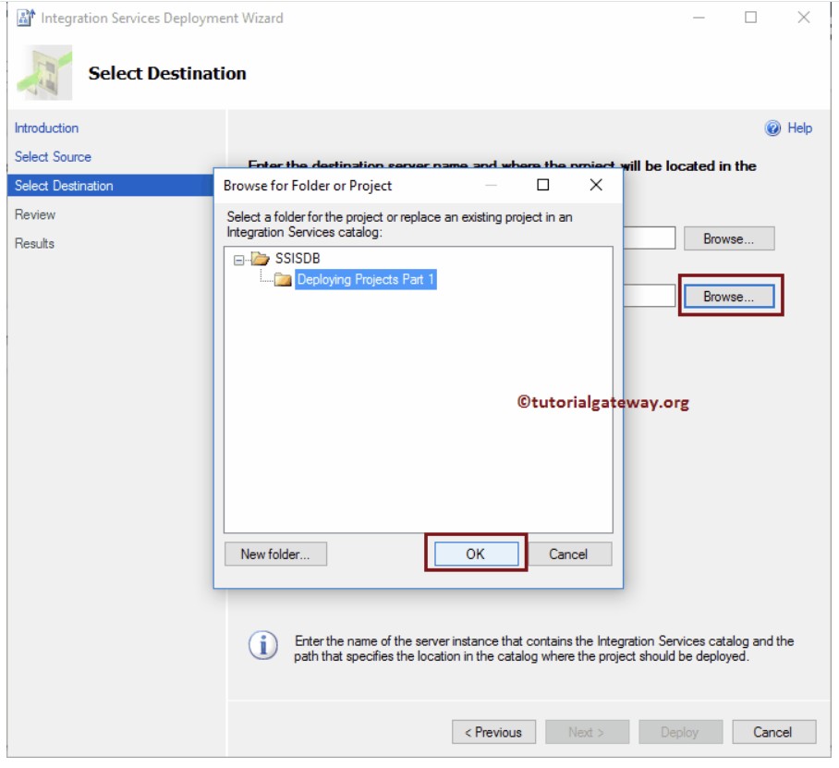
Task: Click the SSISDB open-folder icon
Action: click(260, 259)
